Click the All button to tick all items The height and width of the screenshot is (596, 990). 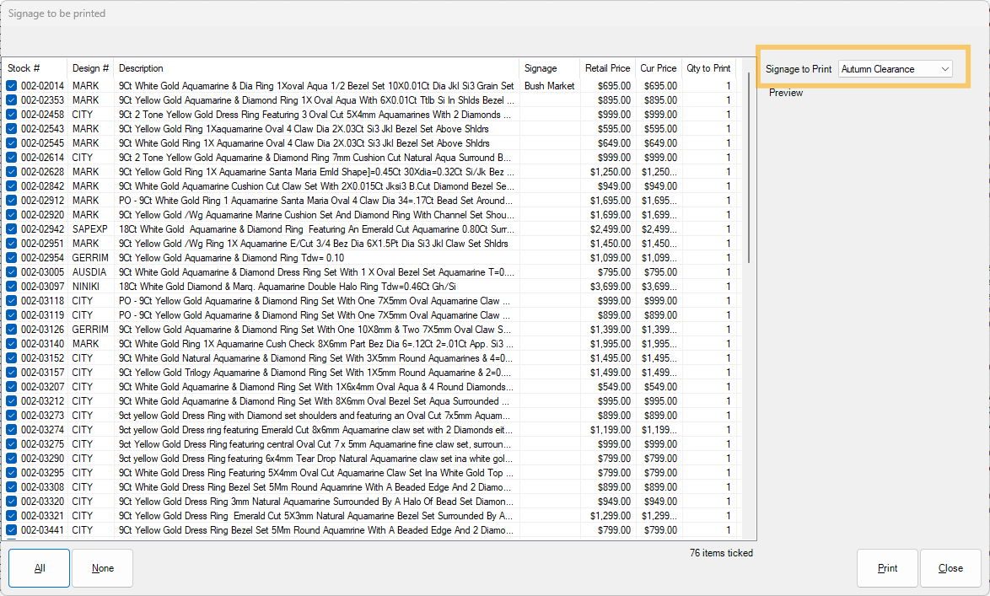click(40, 568)
